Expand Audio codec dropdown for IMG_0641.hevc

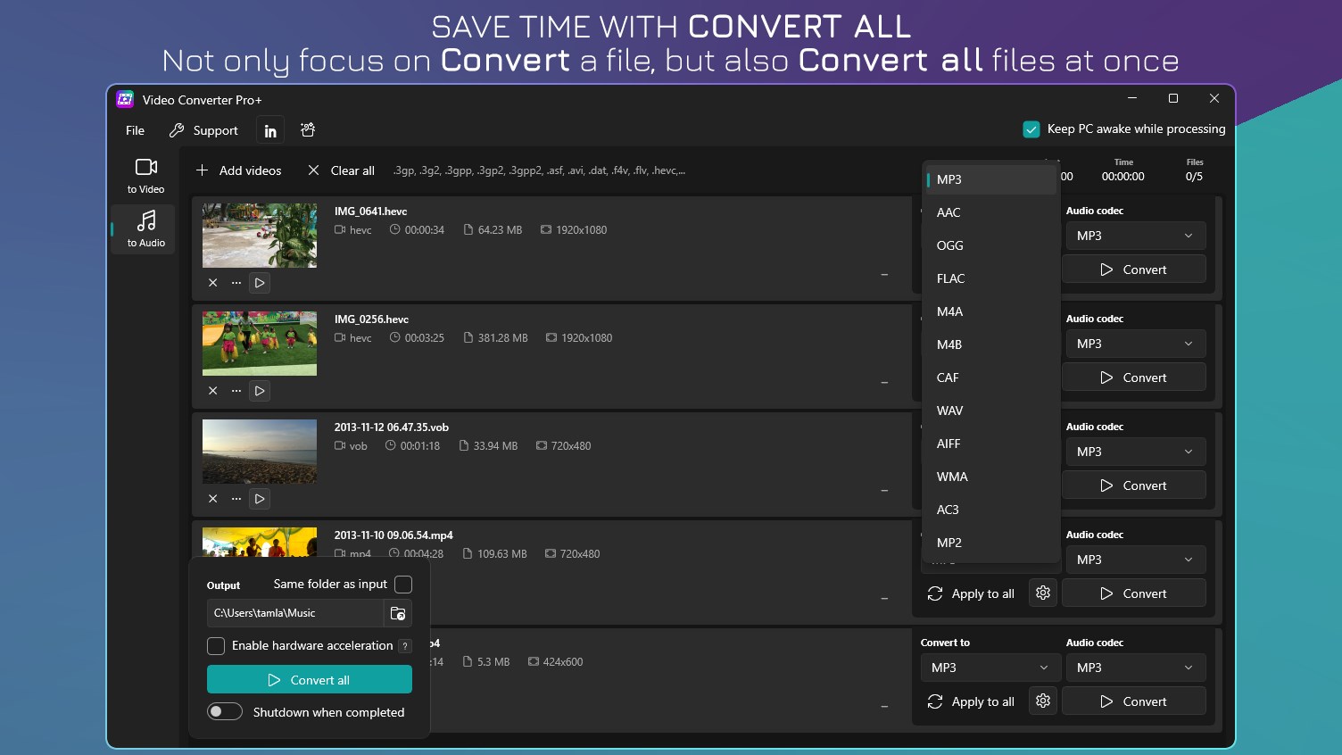coord(1134,236)
